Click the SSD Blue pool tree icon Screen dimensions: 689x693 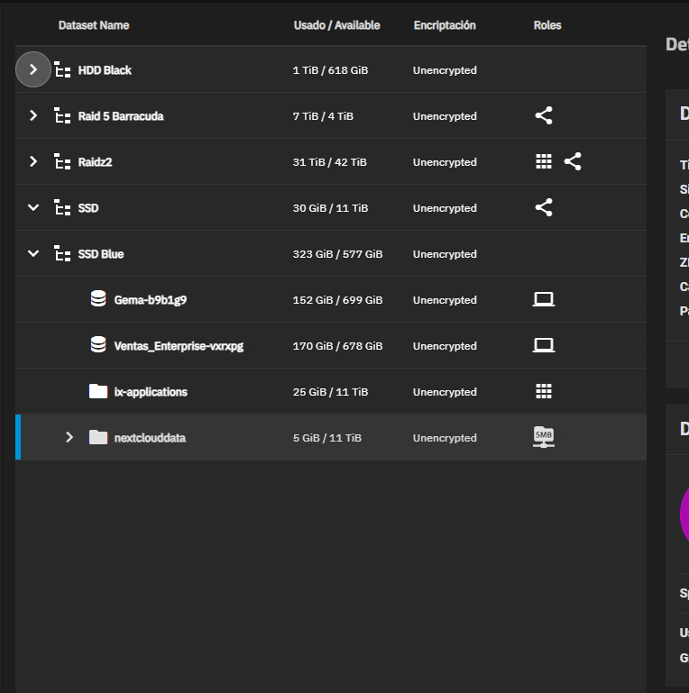(x=62, y=254)
